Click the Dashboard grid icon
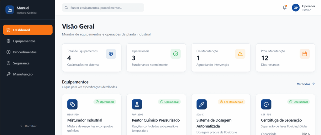This screenshot has height=135, width=321. click(x=8, y=30)
